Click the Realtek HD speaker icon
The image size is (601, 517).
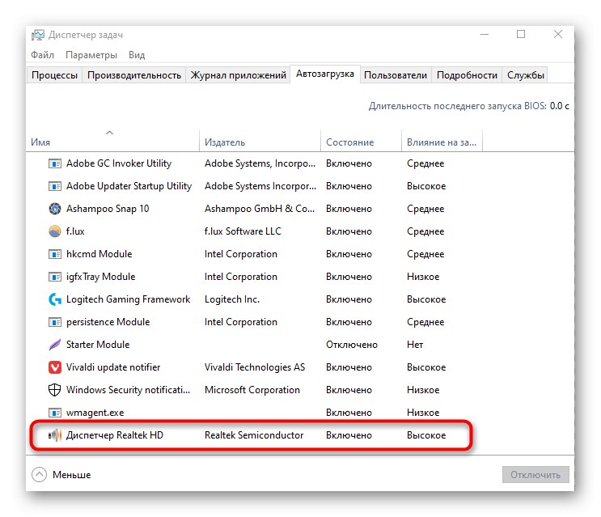coord(55,435)
